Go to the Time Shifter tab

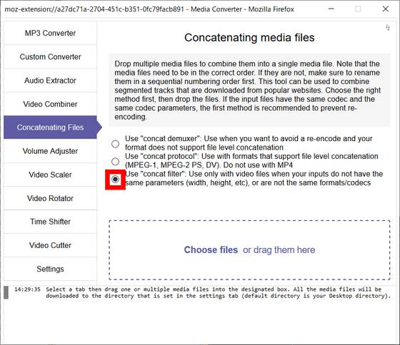pyautogui.click(x=50, y=222)
